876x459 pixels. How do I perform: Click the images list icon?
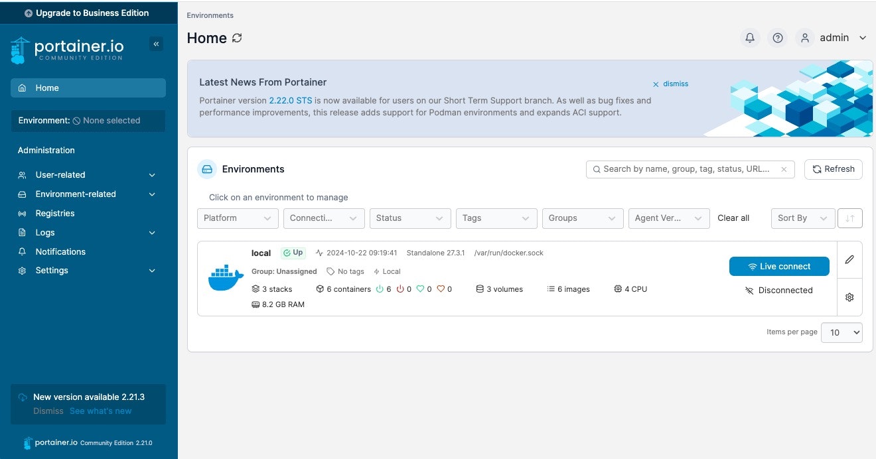(551, 289)
